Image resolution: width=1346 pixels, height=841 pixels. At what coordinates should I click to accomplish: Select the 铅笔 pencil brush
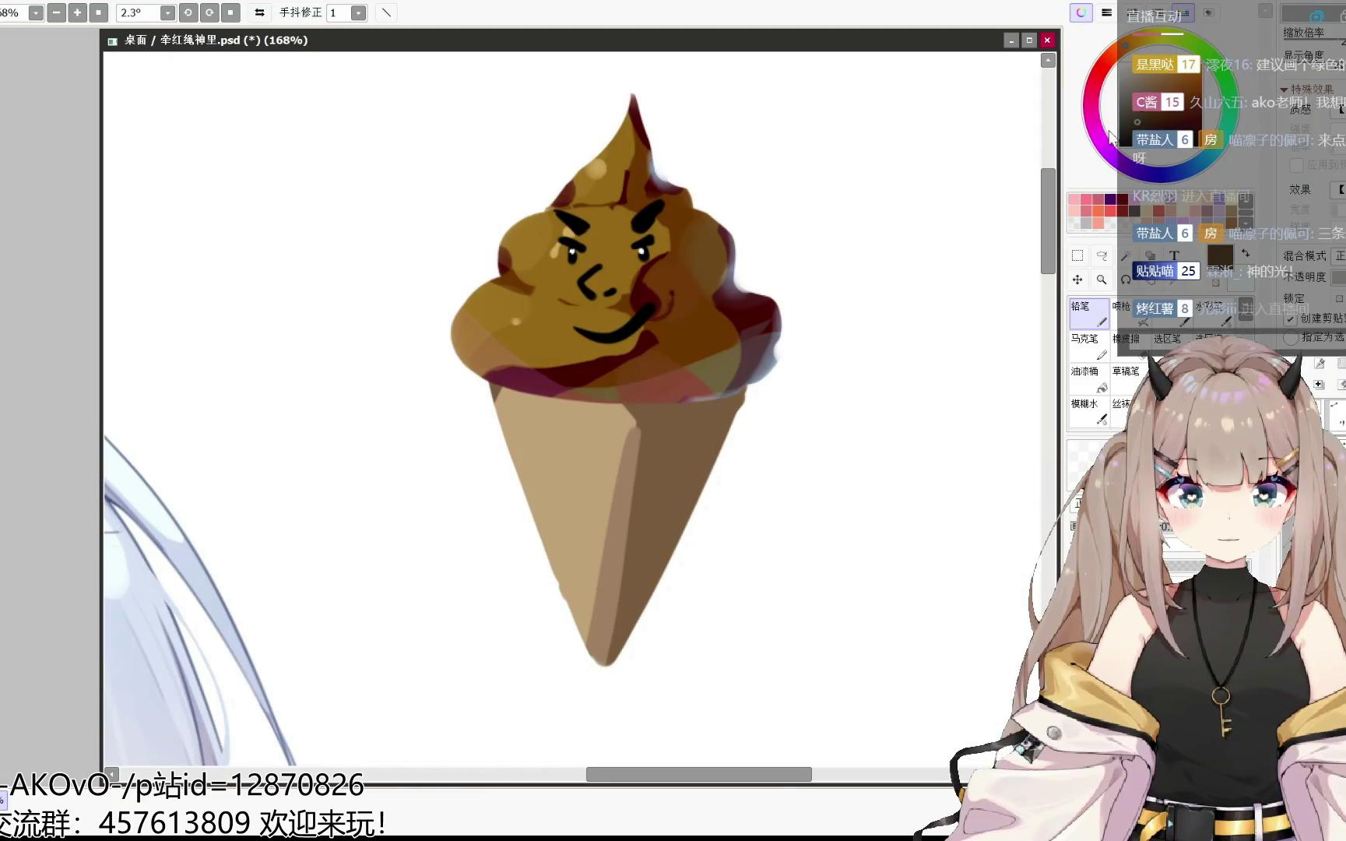click(x=1089, y=313)
